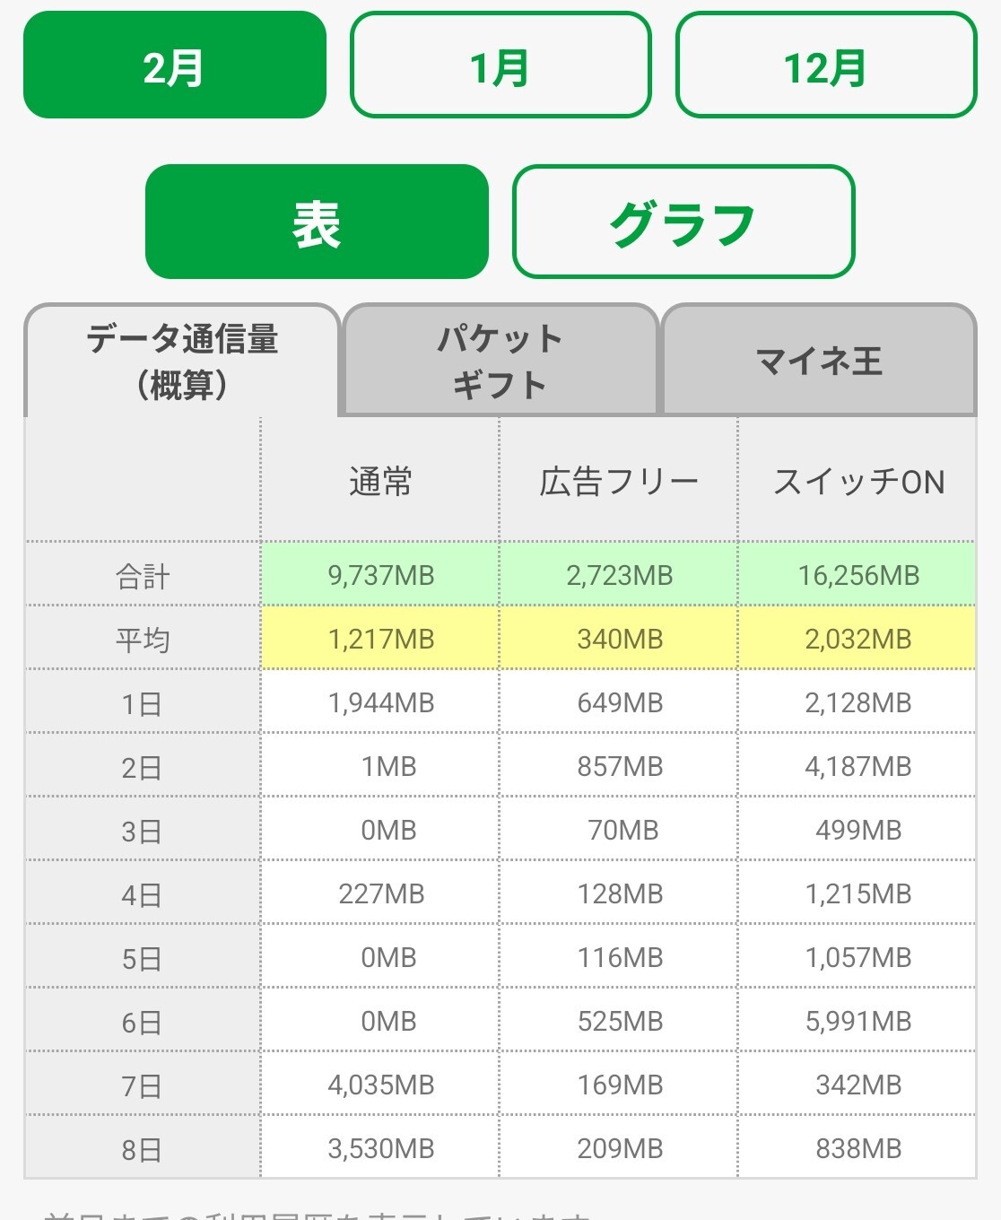Viewport: 1001px width, 1220px height.
Task: Switch to the パケットギフト tab
Action: pyautogui.click(x=501, y=362)
